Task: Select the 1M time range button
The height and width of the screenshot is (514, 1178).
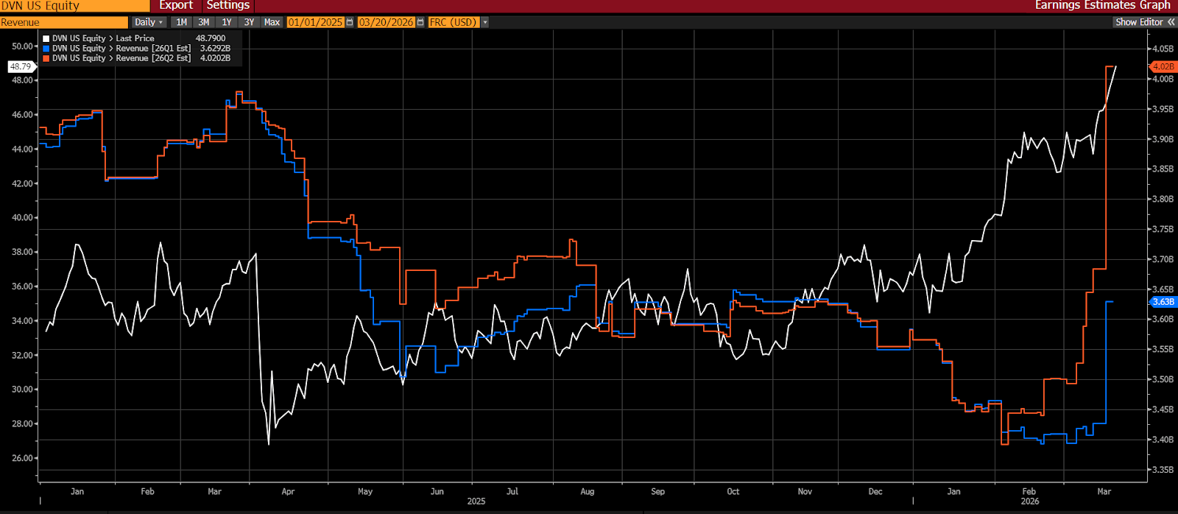Action: (x=181, y=22)
